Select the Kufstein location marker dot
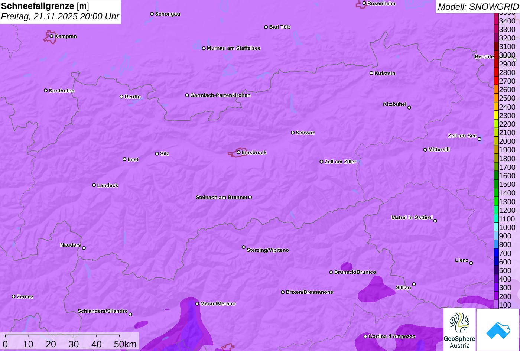Viewport: 520px width, 351px height. 371,73
